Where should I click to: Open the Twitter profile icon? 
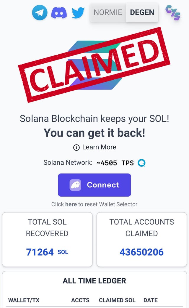(78, 12)
